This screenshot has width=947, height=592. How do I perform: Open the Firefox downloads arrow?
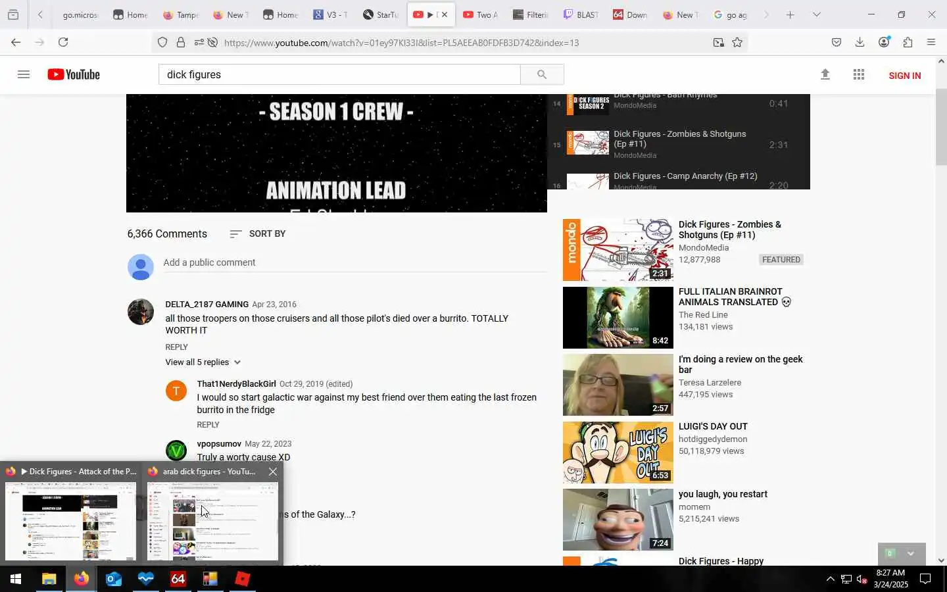point(860,43)
